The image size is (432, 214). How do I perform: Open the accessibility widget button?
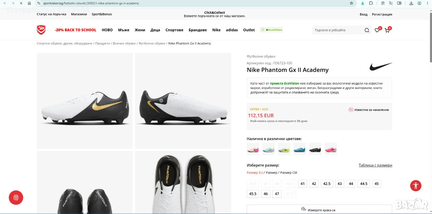coord(416,186)
